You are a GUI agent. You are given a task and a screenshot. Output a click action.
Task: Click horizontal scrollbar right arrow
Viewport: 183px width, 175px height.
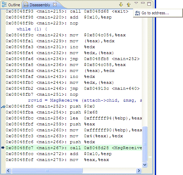(139, 170)
